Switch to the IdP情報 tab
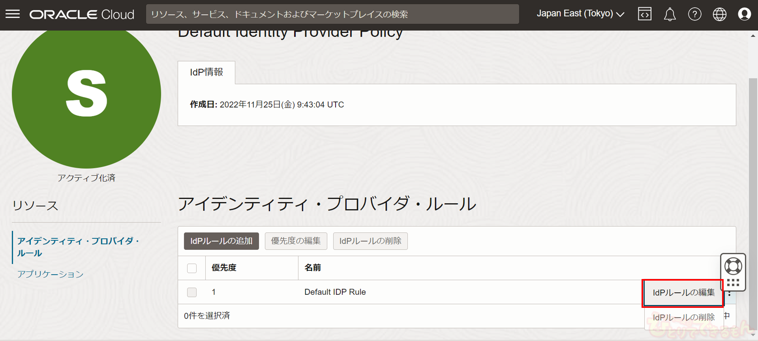 (206, 72)
